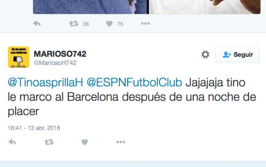Open the blue left photo in top tweet
266x167 pixels.
click(90, 7)
